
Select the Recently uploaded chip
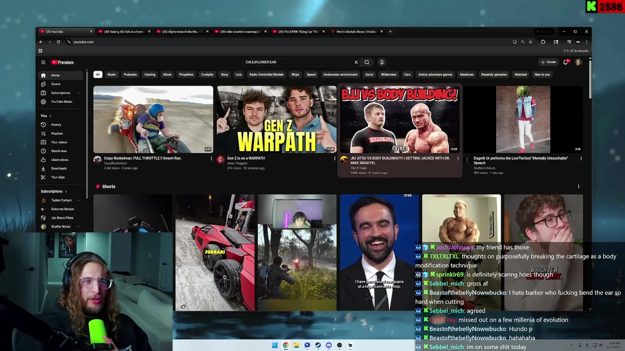494,75
